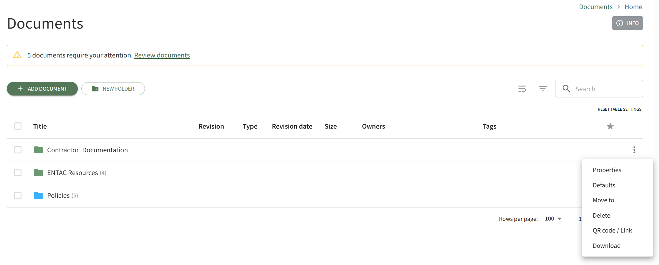
Task: Select QR code / Link menu entry
Action: click(617, 230)
